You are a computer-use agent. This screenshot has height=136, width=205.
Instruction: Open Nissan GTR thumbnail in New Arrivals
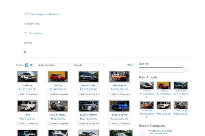[x=147, y=105]
